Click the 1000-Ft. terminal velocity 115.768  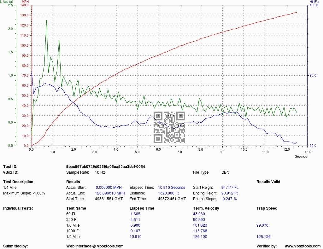click(200, 231)
